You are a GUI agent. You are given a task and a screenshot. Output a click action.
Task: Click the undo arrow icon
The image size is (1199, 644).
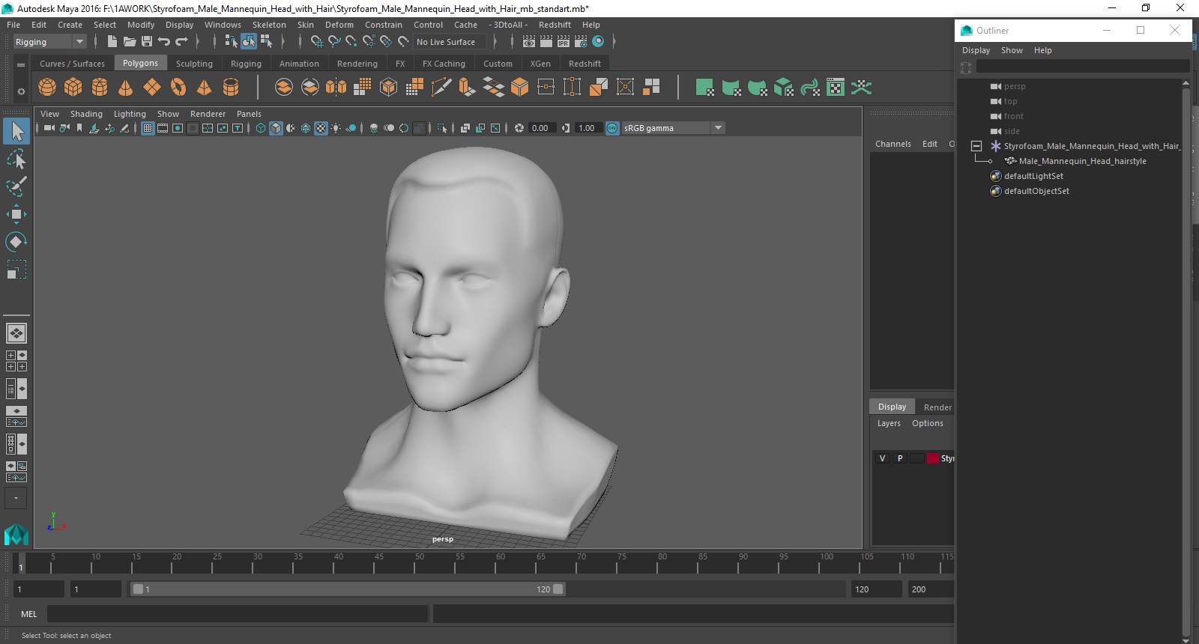(x=164, y=42)
